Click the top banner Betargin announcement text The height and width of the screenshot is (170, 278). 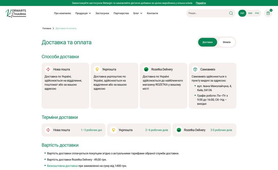[132, 3]
